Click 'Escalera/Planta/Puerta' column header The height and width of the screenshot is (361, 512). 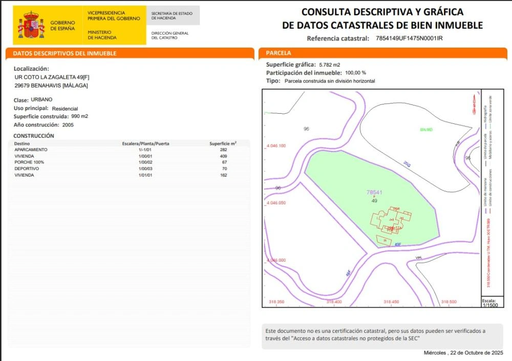(x=145, y=143)
